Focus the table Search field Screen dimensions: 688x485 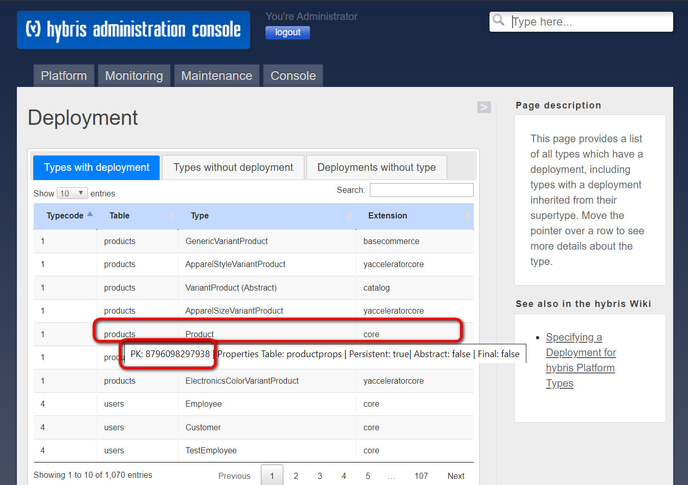(x=421, y=190)
